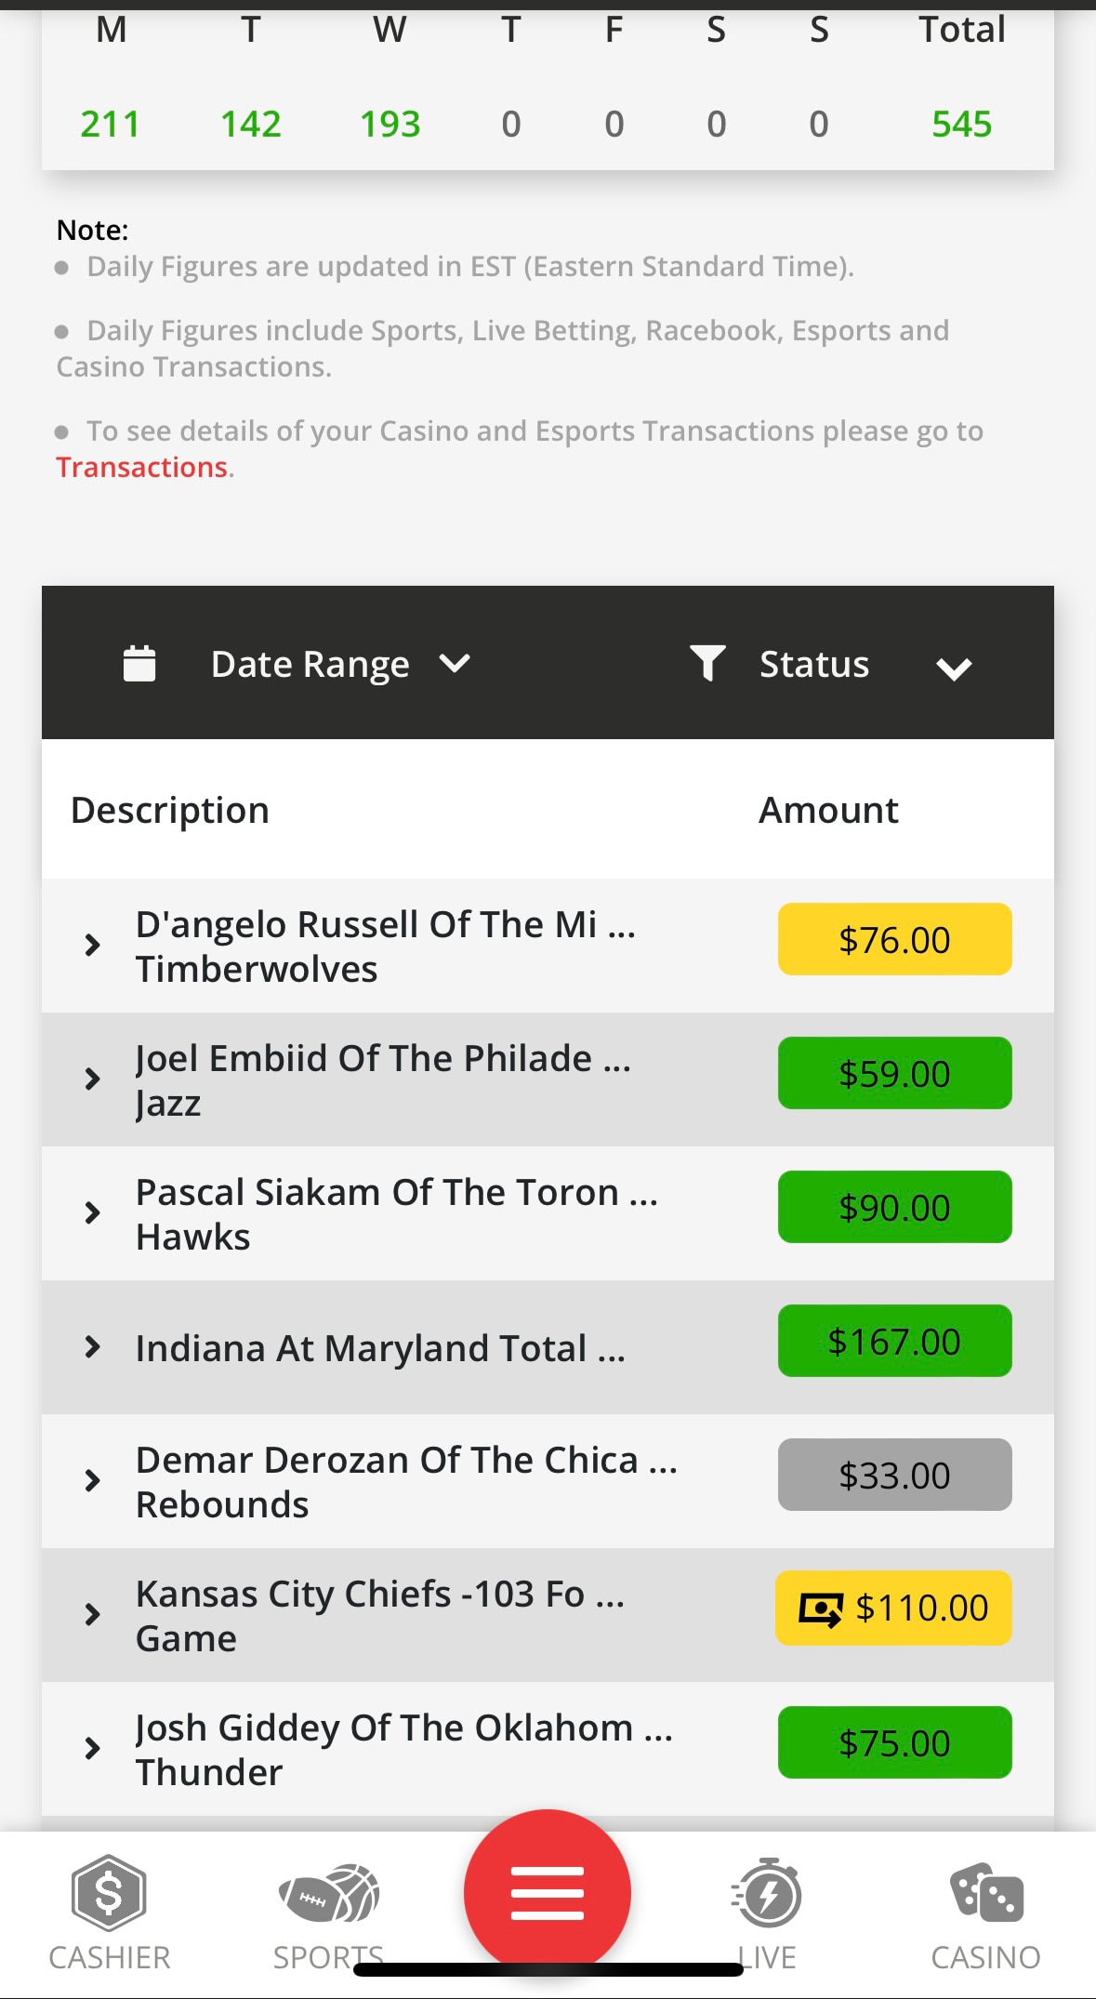Click the calendar icon beside Date Range
Screen dimensions: 1096x1999
point(139,664)
